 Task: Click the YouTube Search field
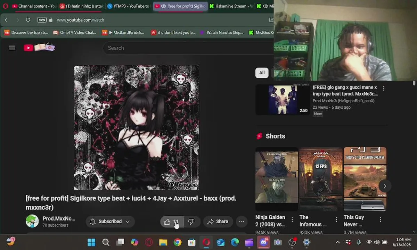click(x=188, y=48)
